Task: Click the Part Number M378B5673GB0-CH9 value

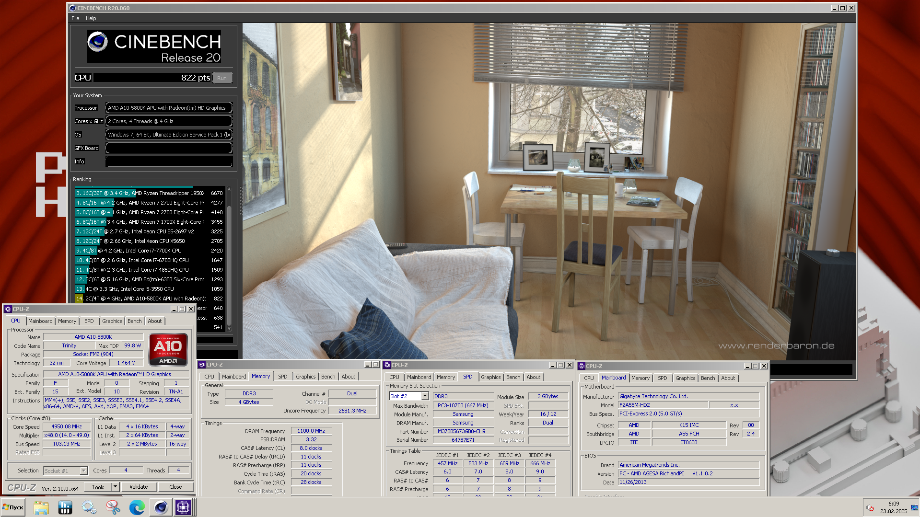Action: pyautogui.click(x=463, y=431)
